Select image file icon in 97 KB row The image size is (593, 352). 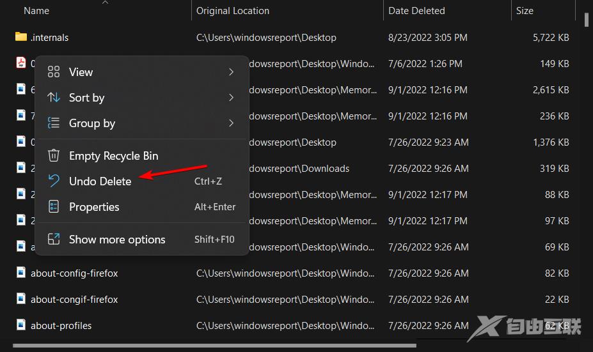[21, 220]
